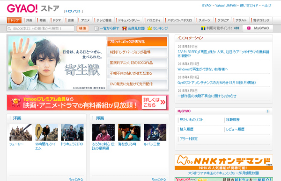Screen dimensions: 281x181
Task: Click もっとみる in the 邦画 section
Action: (x=159, y=179)
